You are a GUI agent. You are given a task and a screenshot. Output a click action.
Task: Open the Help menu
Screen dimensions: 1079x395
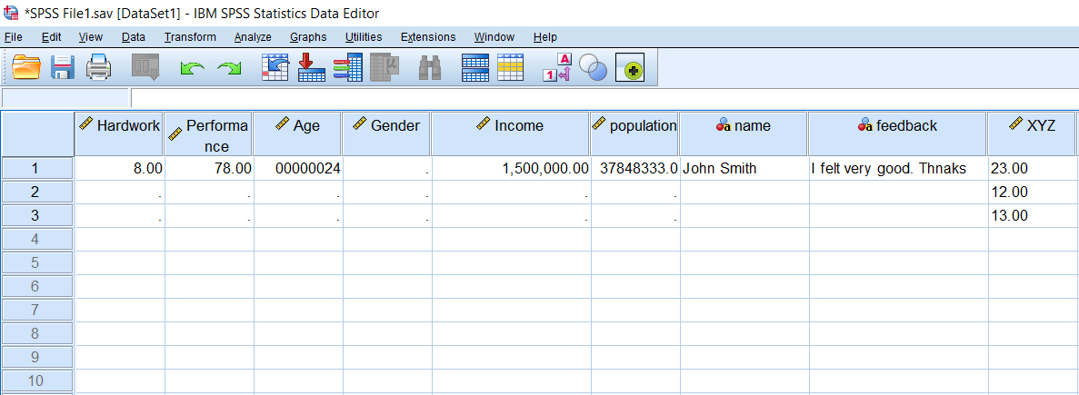545,37
